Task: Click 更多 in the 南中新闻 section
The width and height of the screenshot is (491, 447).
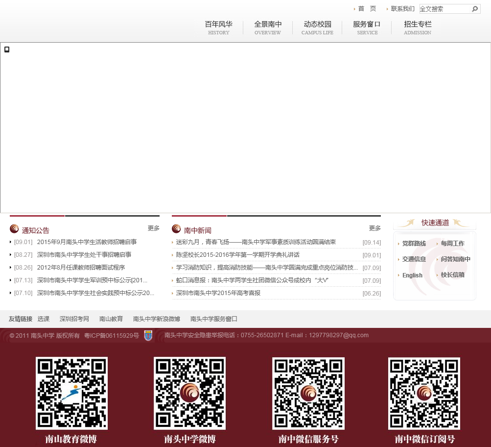Action: [375, 228]
